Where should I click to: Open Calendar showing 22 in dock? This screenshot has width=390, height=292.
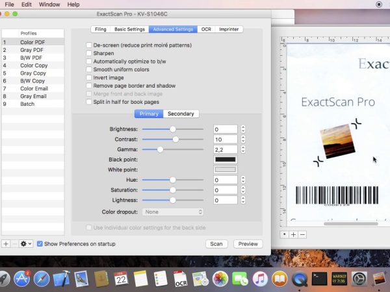pos(121,278)
